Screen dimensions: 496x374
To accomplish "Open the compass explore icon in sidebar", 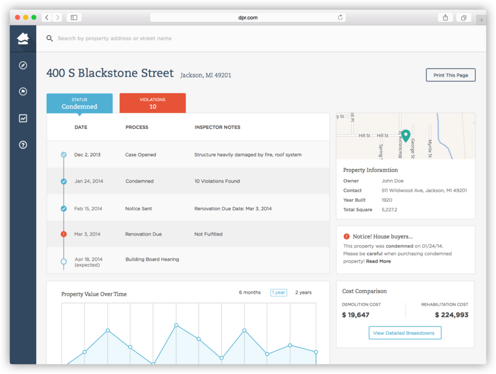I will [23, 65].
